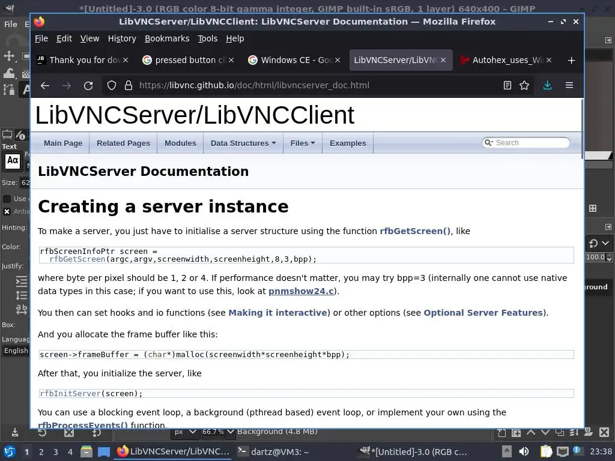
Task: Open Firefox Tools menu
Action: [207, 38]
